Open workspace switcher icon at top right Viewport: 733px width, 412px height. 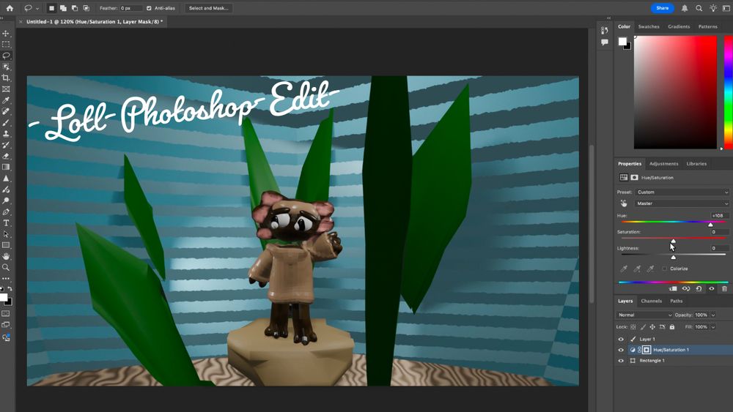coord(726,8)
